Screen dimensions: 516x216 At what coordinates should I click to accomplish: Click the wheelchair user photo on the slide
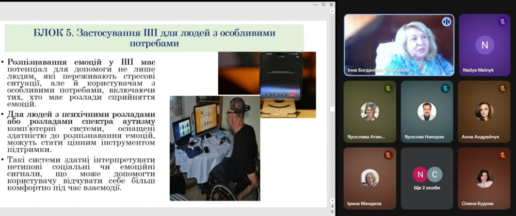tap(215, 148)
